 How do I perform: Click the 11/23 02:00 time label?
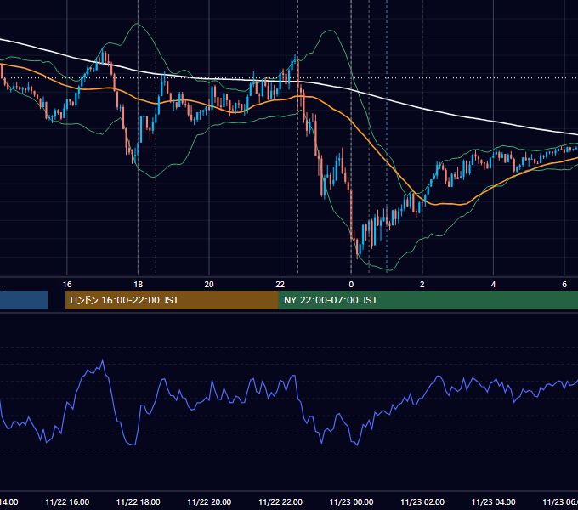click(422, 501)
